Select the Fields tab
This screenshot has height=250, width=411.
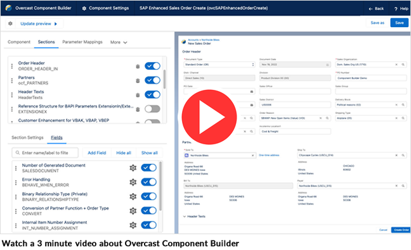click(x=56, y=137)
